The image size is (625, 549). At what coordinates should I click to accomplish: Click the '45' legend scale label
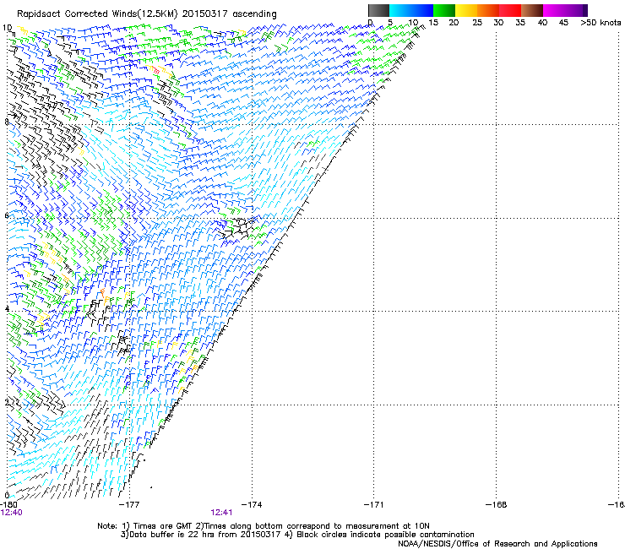point(563,23)
